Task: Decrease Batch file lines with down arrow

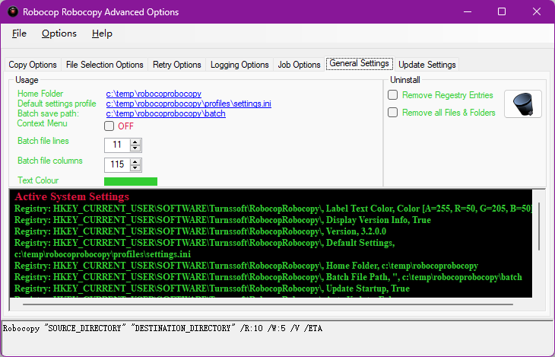Action: (x=135, y=148)
